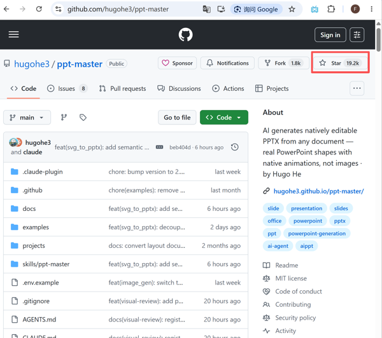Screen dimensions: 382x338
Task: Click the browser back arrow
Action: (6, 10)
